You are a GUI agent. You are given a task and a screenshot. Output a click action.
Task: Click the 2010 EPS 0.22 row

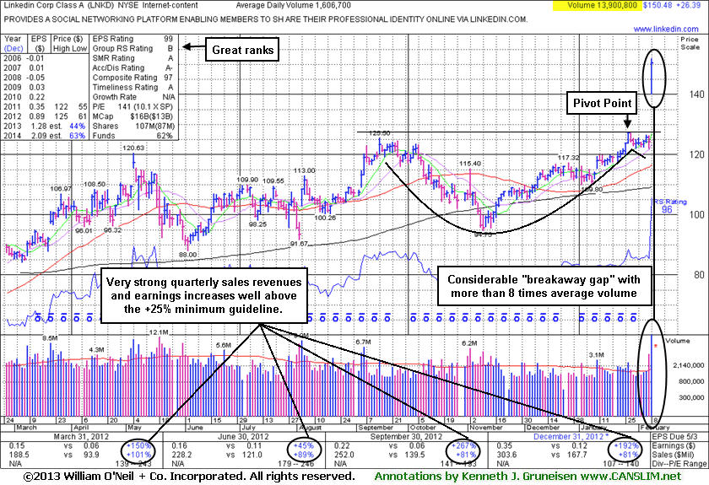[x=24, y=97]
